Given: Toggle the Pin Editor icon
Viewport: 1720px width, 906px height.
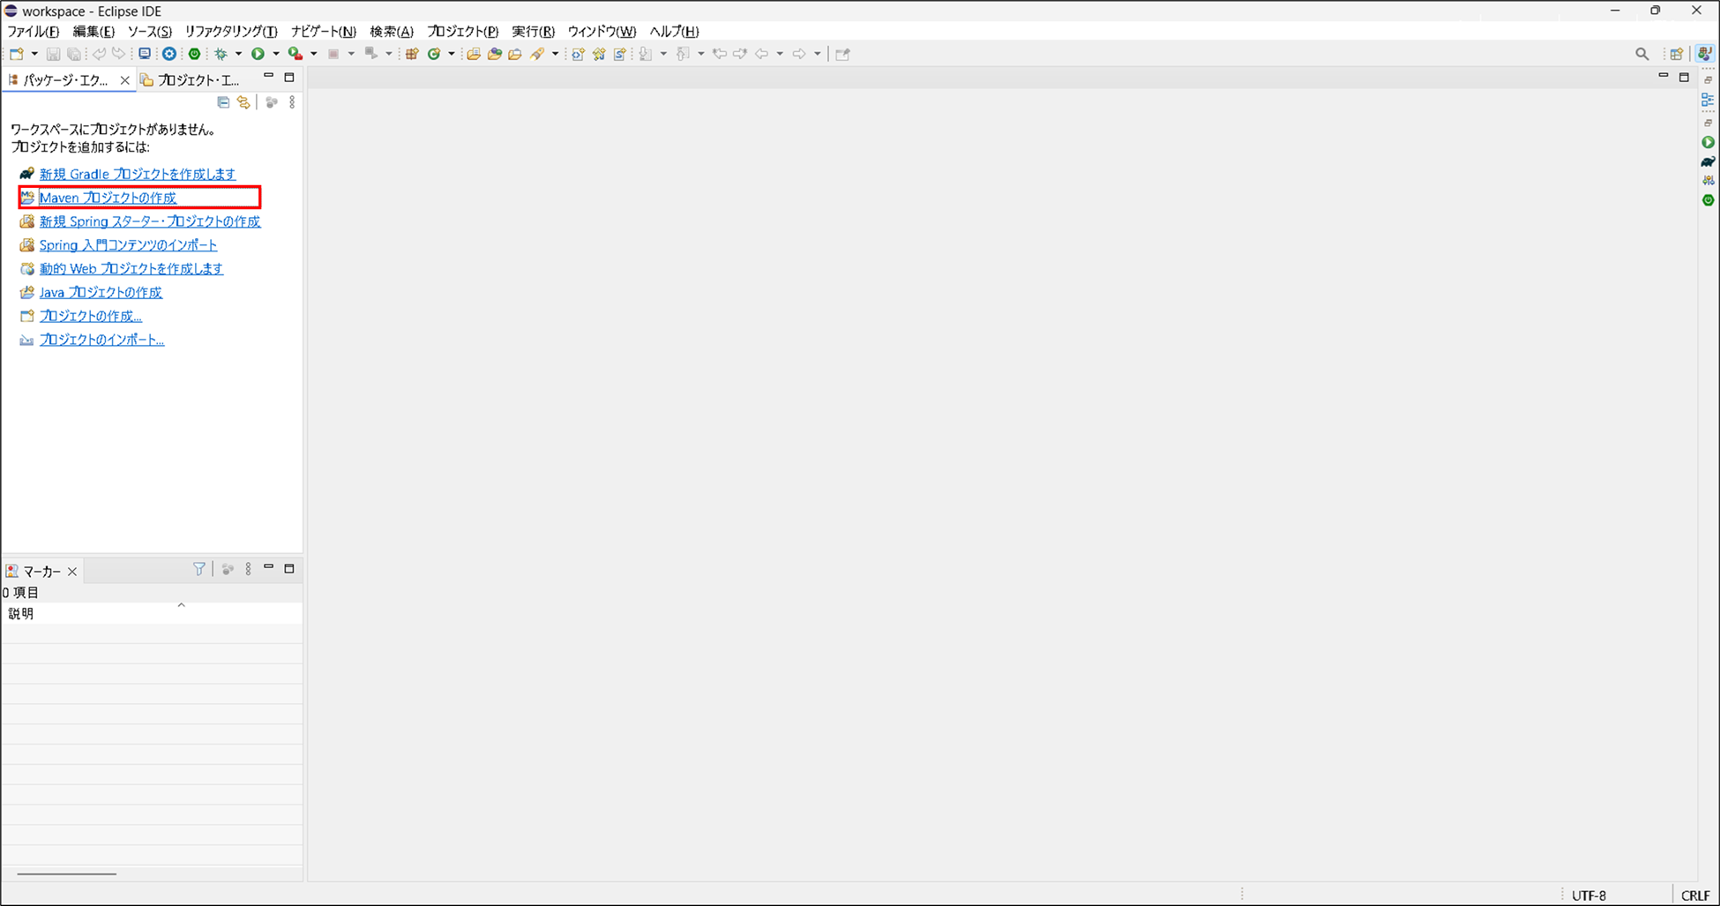Looking at the screenshot, I should point(842,54).
